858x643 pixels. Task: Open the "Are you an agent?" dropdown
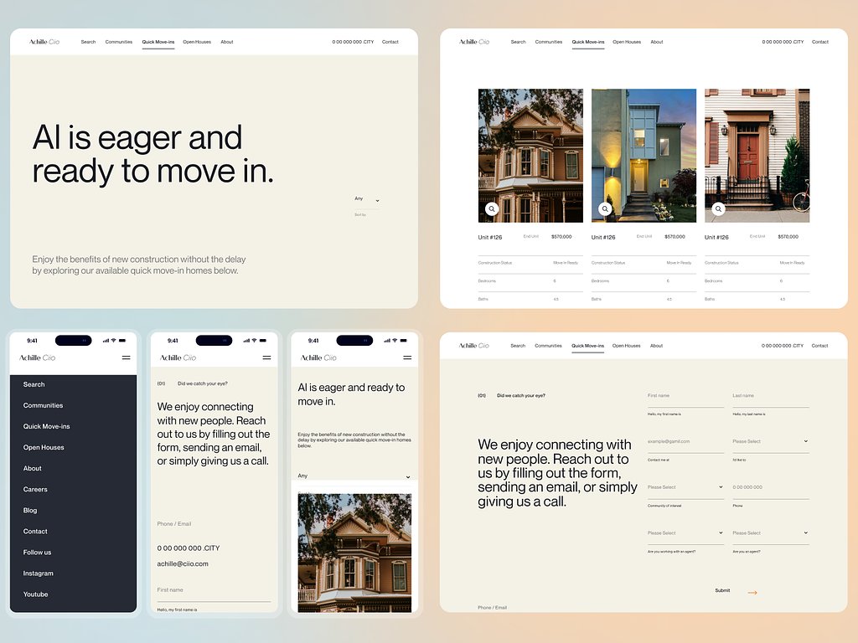pyautogui.click(x=770, y=532)
